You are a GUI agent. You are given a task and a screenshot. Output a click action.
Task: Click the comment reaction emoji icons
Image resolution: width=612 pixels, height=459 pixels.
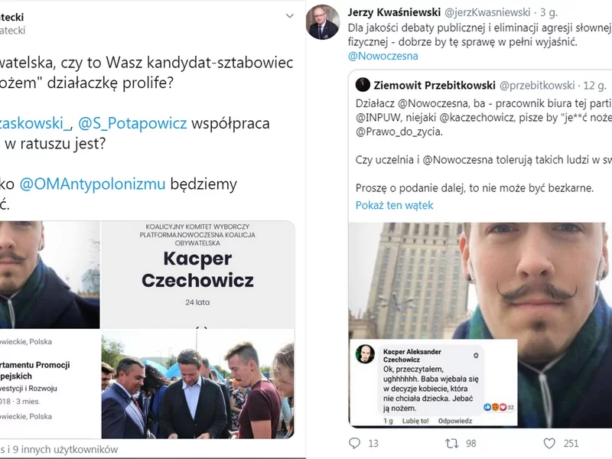[495, 407]
